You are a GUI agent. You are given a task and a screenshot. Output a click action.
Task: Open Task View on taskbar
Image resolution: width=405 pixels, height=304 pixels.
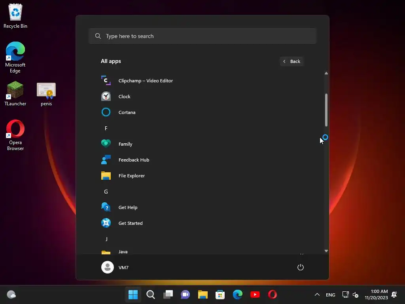168,294
